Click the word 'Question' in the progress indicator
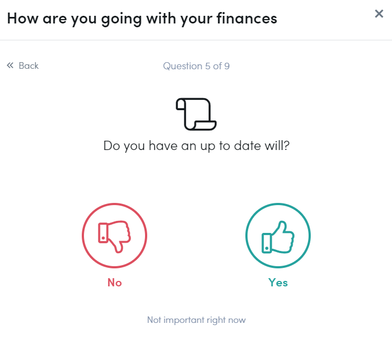 [x=183, y=66]
